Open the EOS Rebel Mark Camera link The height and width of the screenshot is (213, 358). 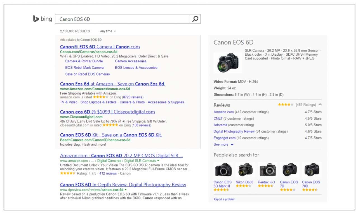coord(84,68)
